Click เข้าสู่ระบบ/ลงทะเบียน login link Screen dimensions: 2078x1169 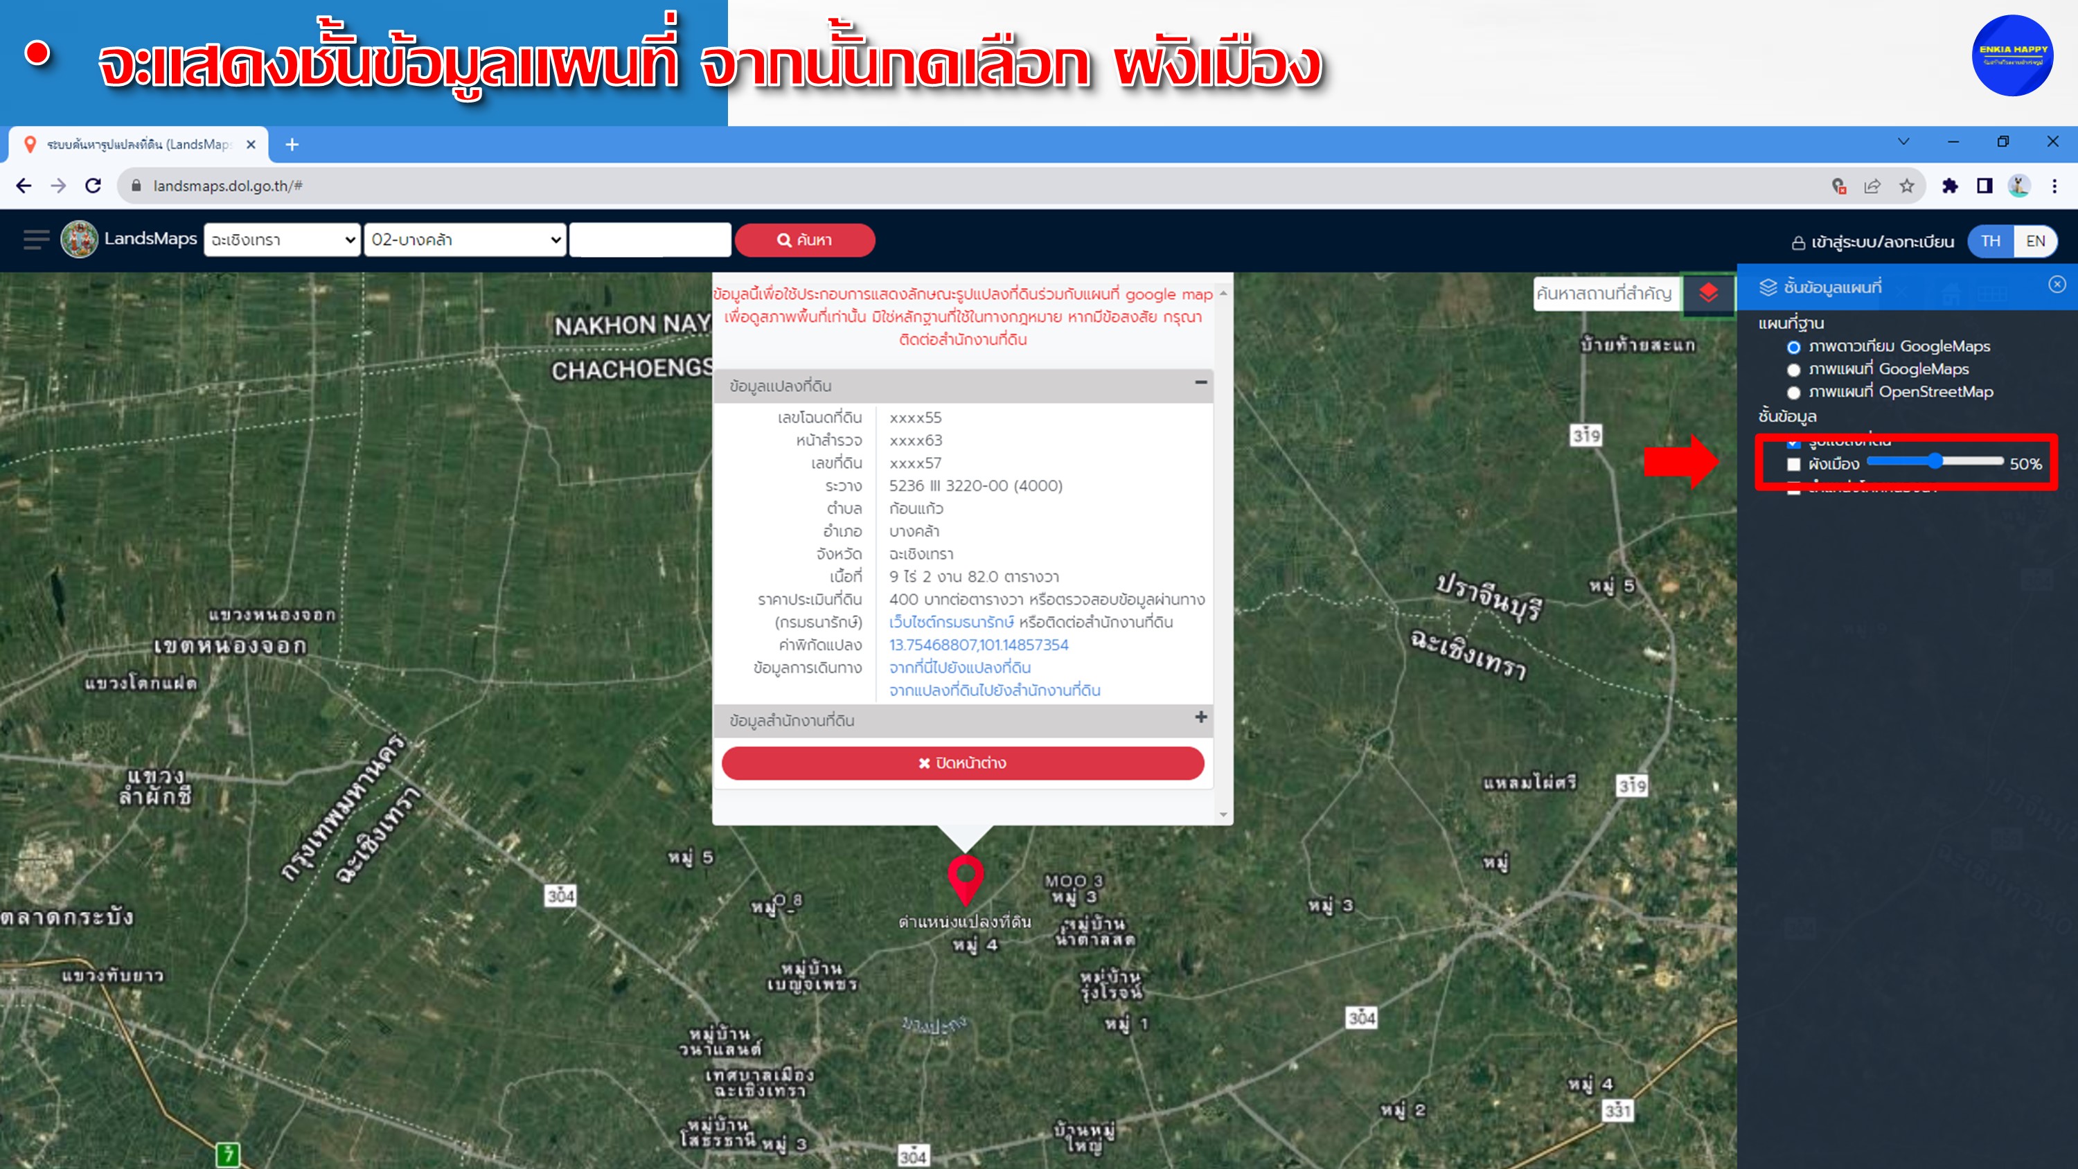tap(1882, 242)
